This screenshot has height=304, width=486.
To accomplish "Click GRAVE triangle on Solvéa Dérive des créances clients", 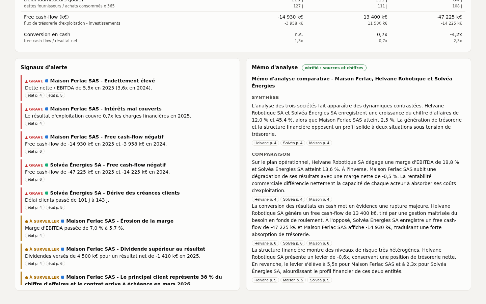I will pyautogui.click(x=26, y=193).
